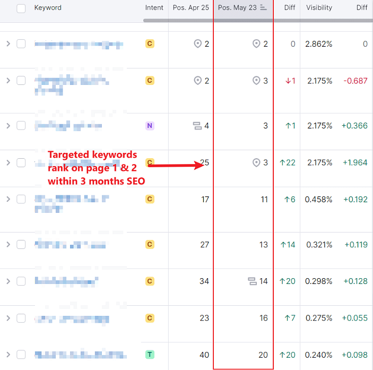Tick the checkbox for the 2.862% visibility row
The image size is (373, 370).
pyautogui.click(x=21, y=44)
